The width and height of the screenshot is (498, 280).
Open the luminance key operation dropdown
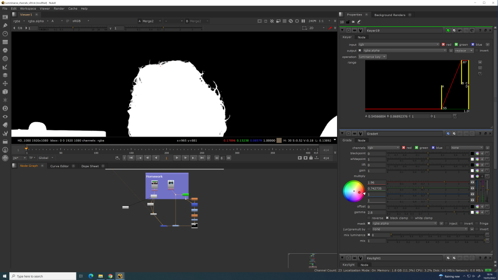373,57
